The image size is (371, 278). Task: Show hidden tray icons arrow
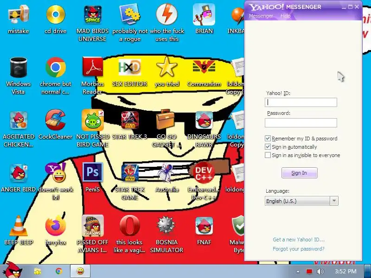[x=298, y=272]
